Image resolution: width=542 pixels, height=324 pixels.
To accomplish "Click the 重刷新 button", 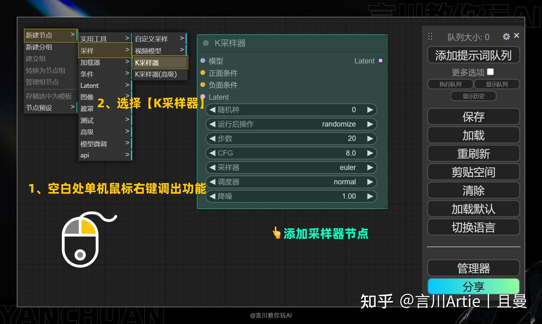I will pyautogui.click(x=473, y=153).
